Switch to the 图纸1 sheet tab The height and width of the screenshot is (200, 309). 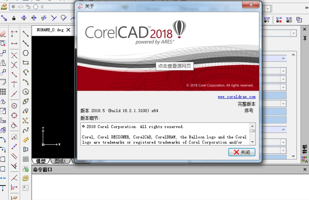click(x=60, y=161)
